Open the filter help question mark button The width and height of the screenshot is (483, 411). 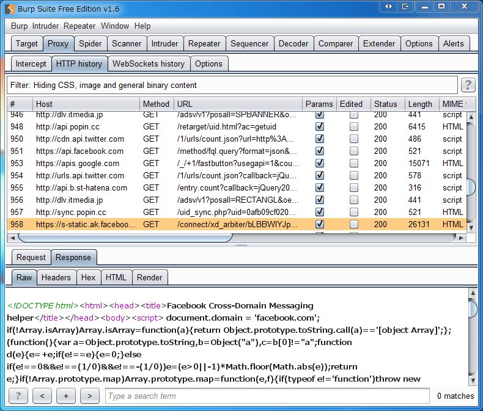468,85
